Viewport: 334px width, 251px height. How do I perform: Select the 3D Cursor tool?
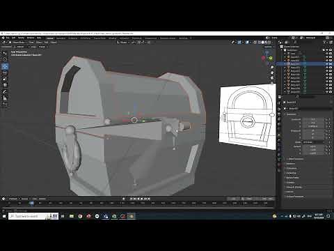pos(5,59)
